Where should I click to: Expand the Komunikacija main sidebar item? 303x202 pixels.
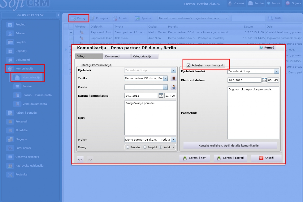click(24, 69)
